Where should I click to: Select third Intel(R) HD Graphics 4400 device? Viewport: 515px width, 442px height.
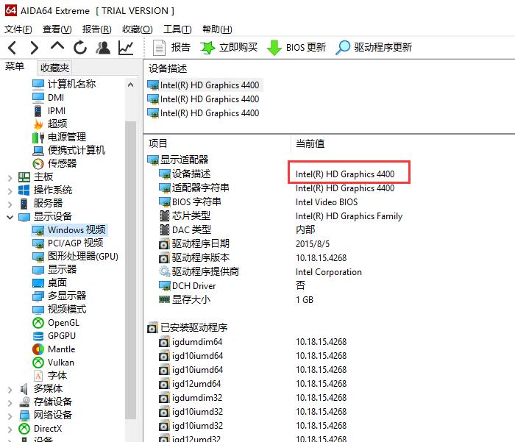point(203,113)
